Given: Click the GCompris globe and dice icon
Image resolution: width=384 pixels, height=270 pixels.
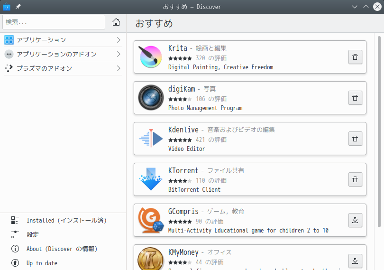Looking at the screenshot, I should (151, 220).
